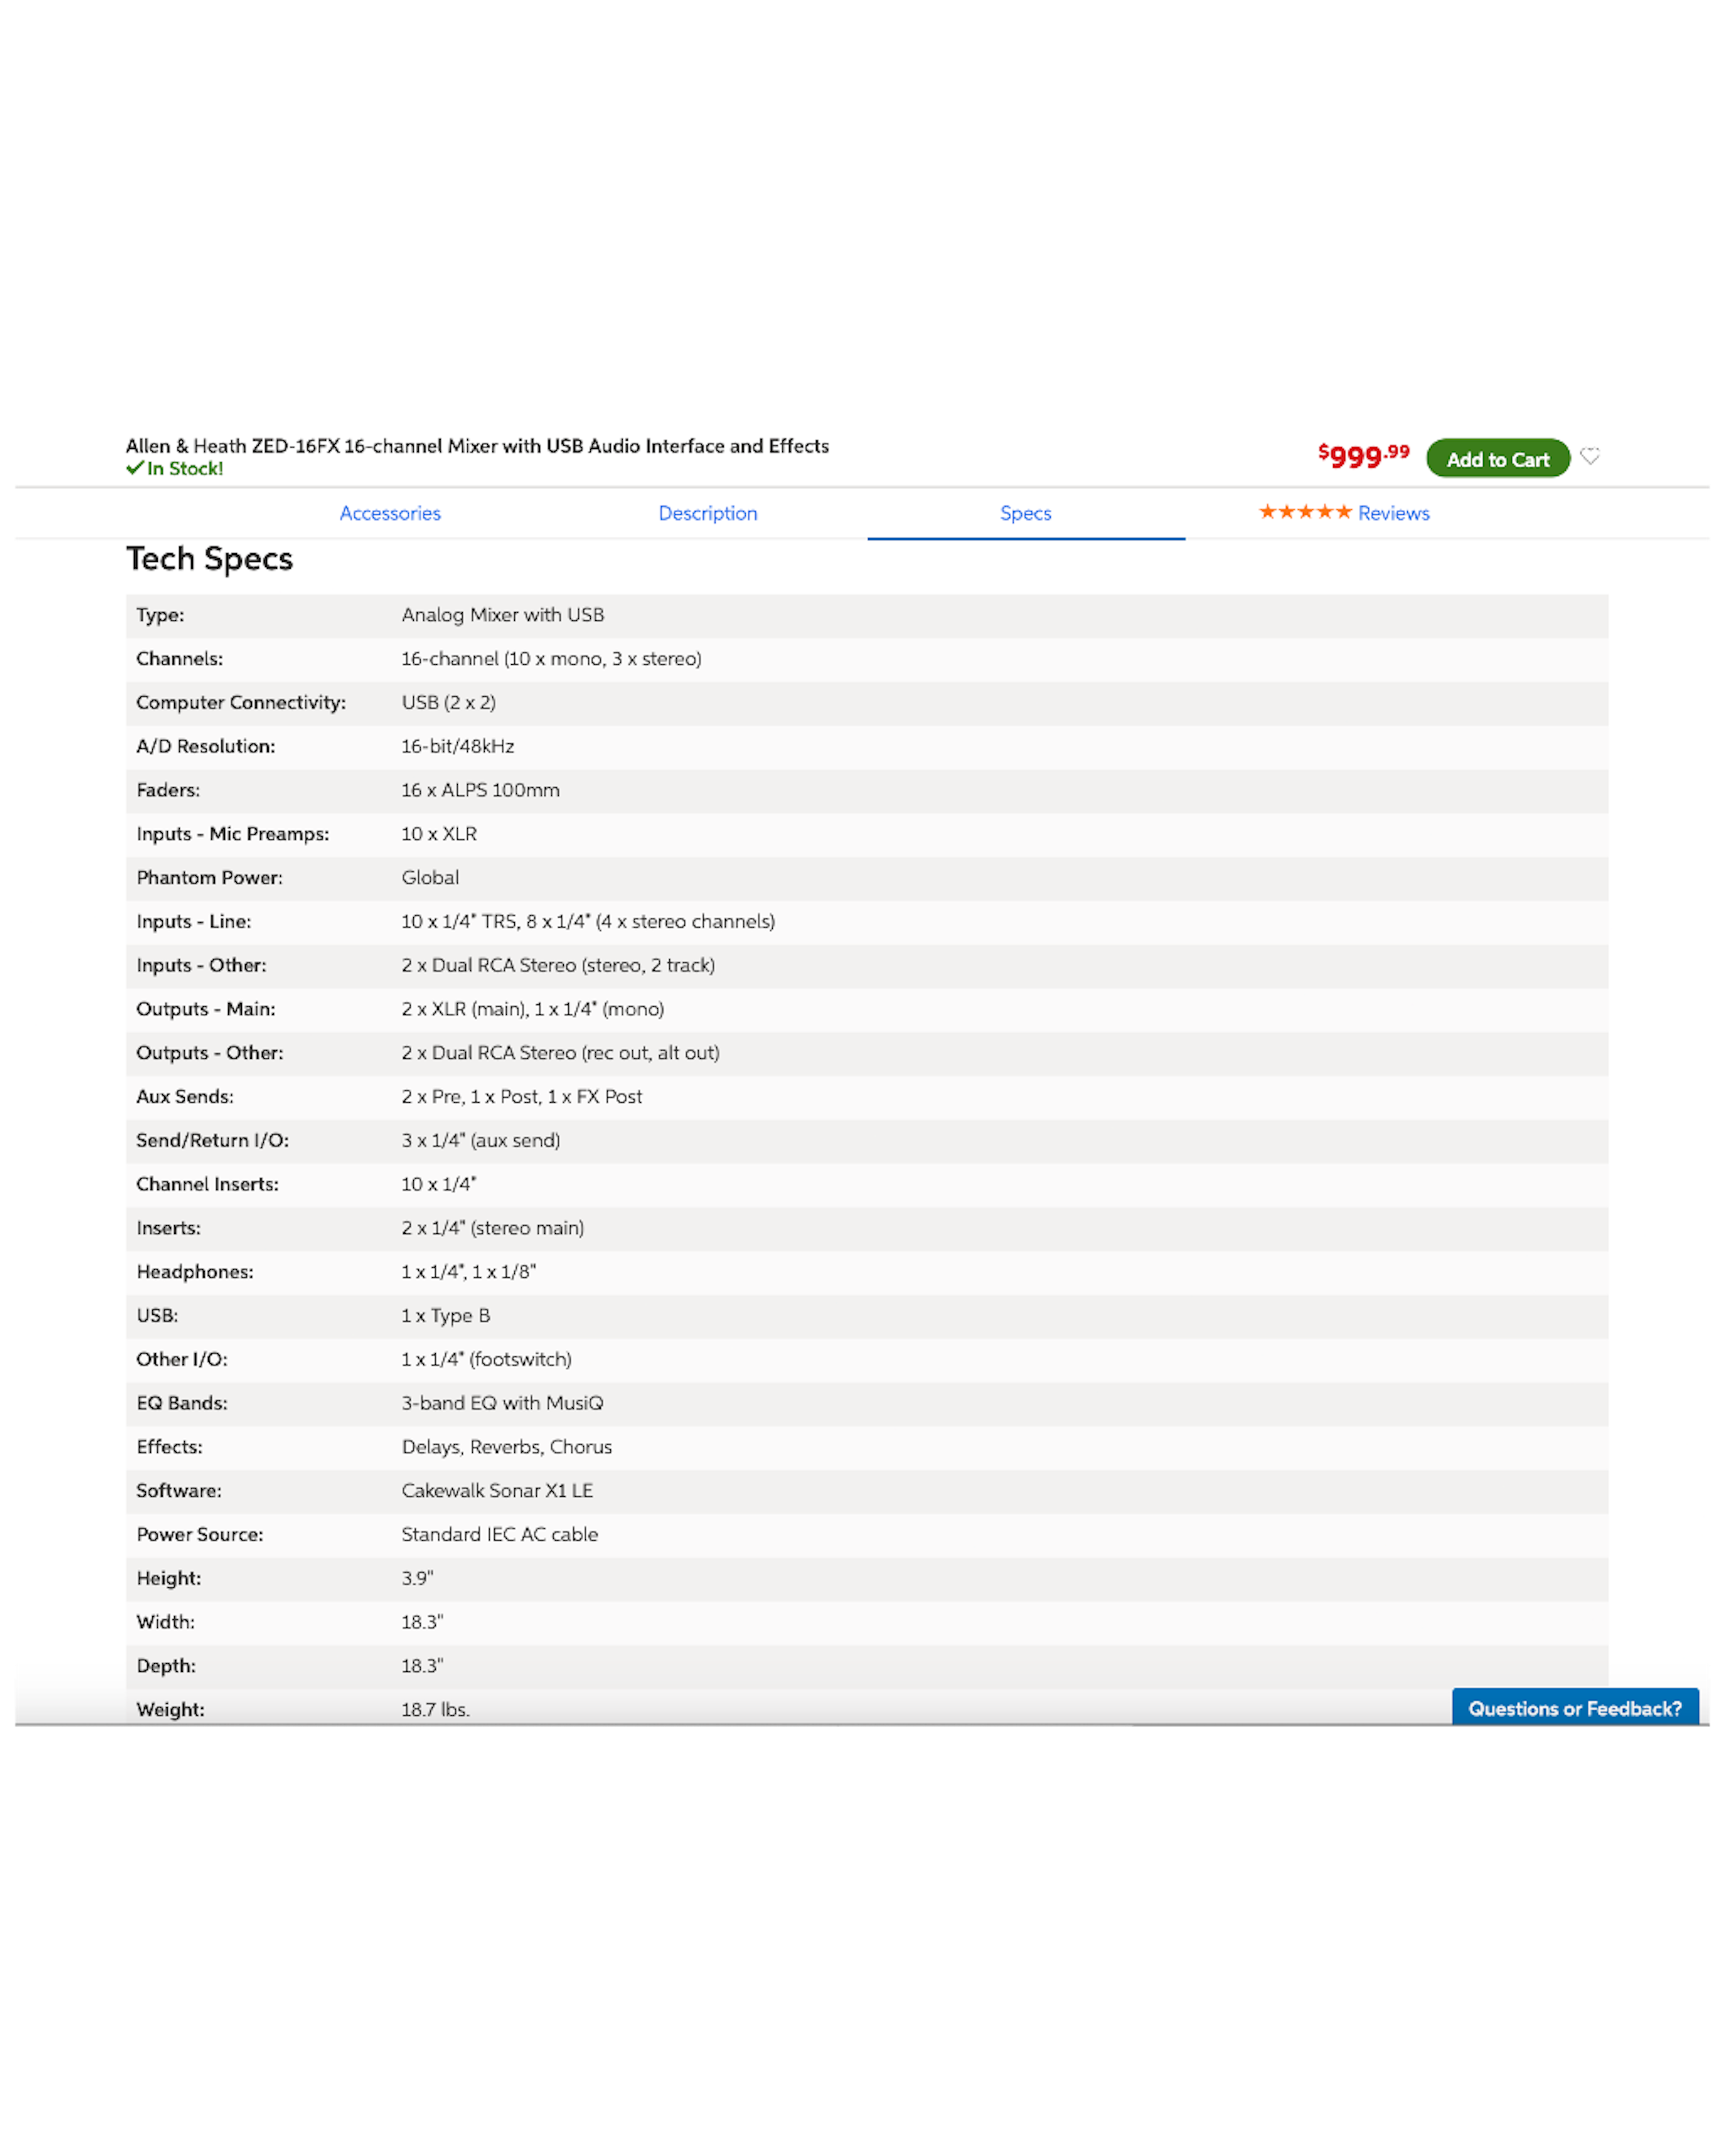
Task: Open the Reviews tab
Action: (x=1393, y=513)
